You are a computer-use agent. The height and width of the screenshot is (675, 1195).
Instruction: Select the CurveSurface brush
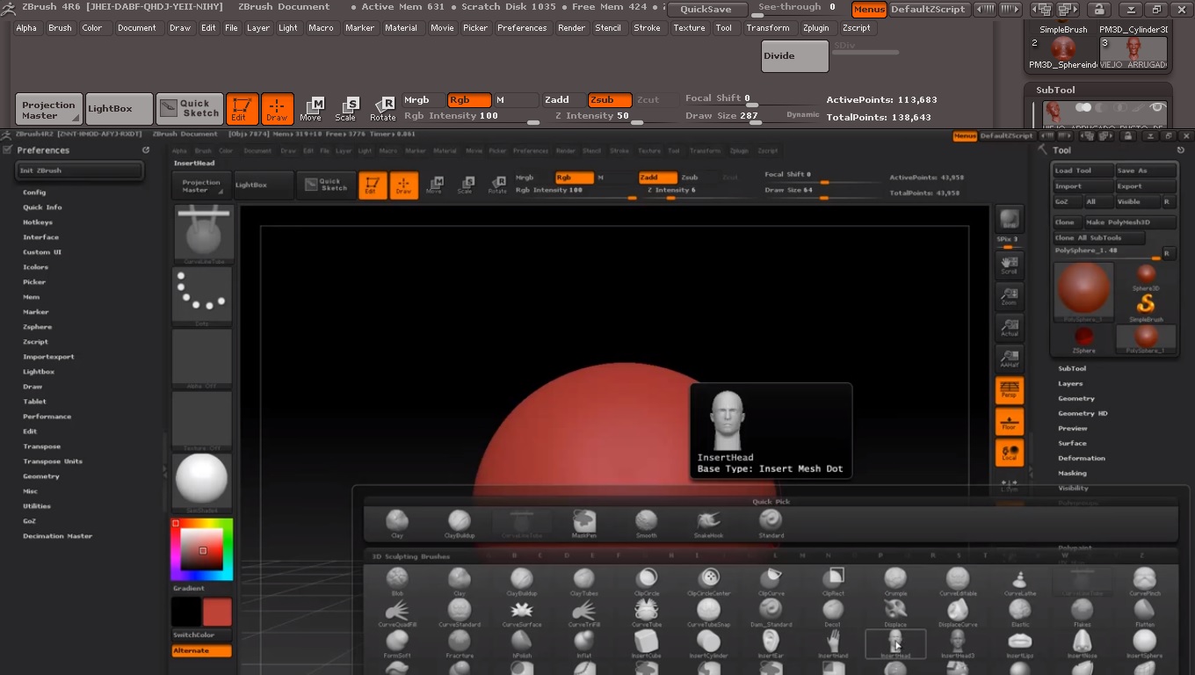[522, 613]
